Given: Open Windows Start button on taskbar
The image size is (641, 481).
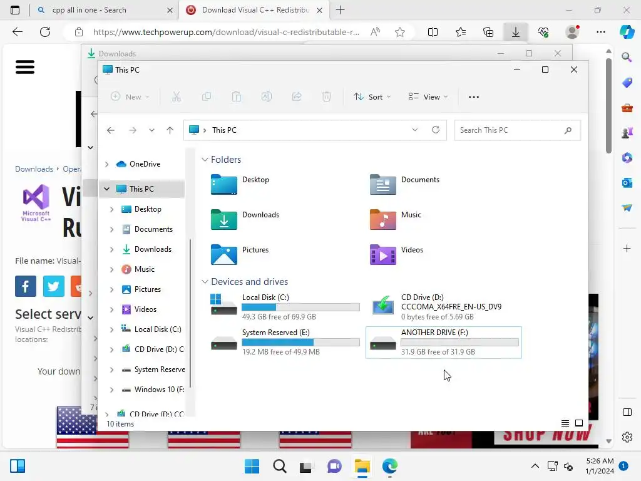Looking at the screenshot, I should [252, 466].
